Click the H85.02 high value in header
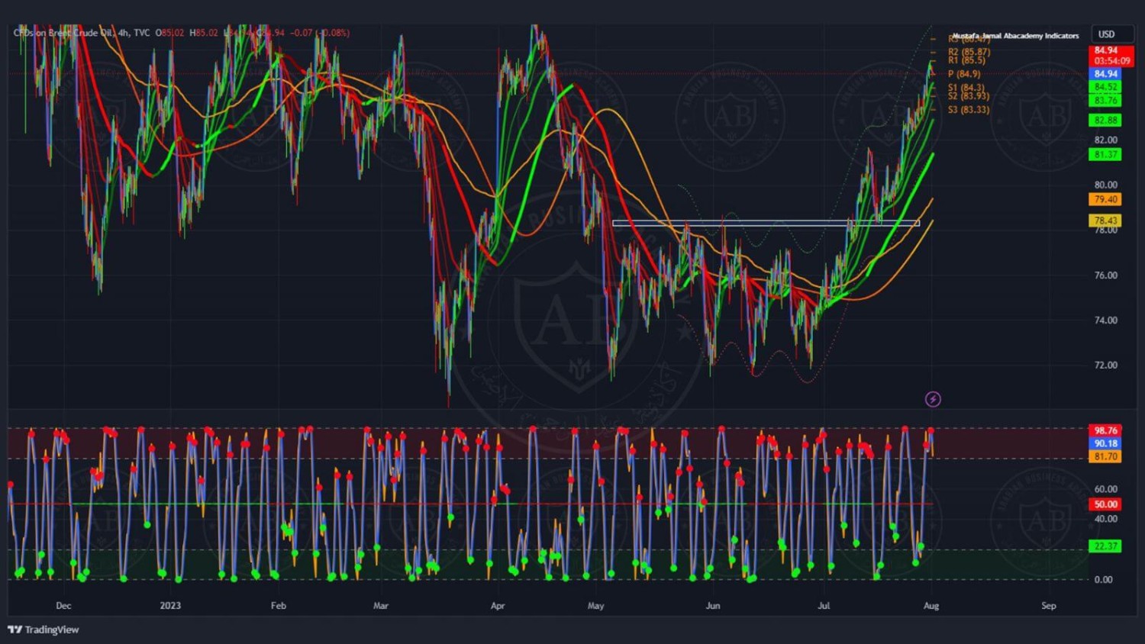Screen dimensions: 1145x644 [204, 33]
